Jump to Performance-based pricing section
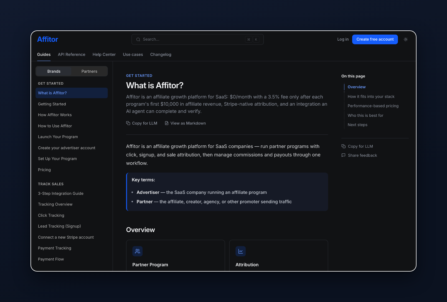 373,106
